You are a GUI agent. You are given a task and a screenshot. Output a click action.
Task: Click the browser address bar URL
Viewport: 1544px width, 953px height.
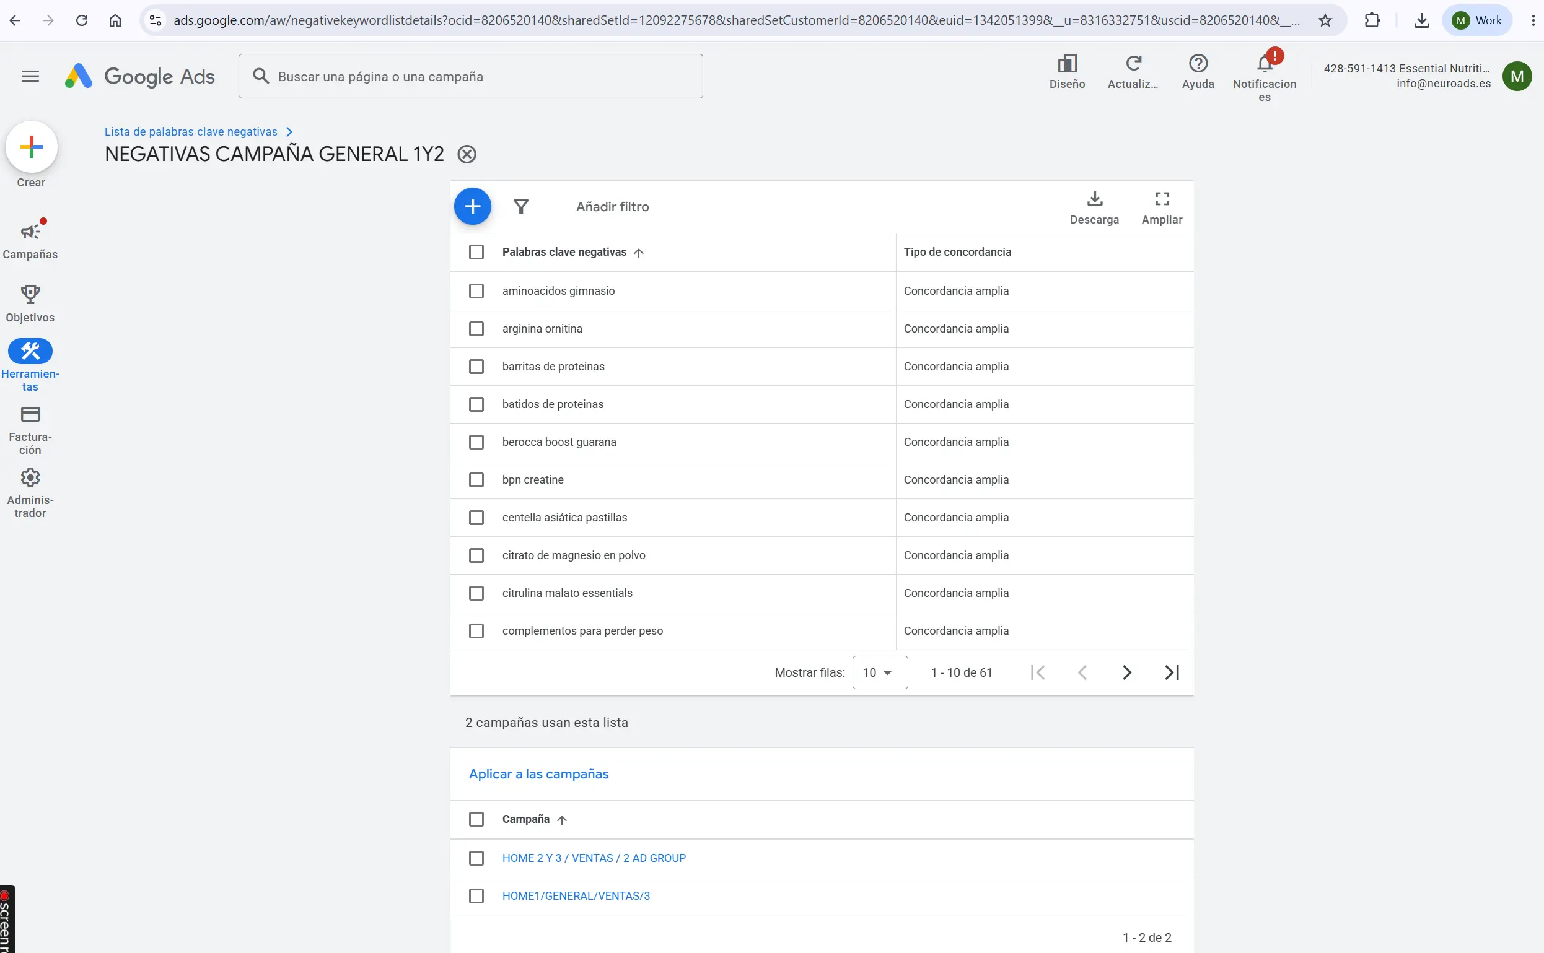click(x=737, y=20)
